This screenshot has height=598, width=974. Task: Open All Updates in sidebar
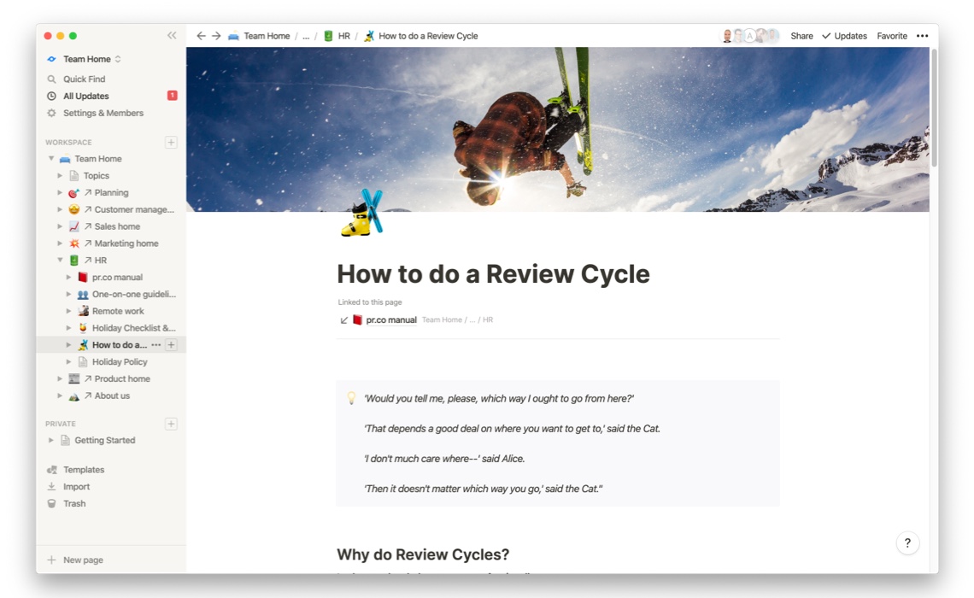(x=85, y=97)
